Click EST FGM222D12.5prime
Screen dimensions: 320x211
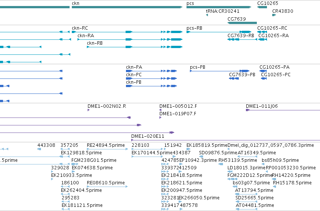click(x=250, y=176)
